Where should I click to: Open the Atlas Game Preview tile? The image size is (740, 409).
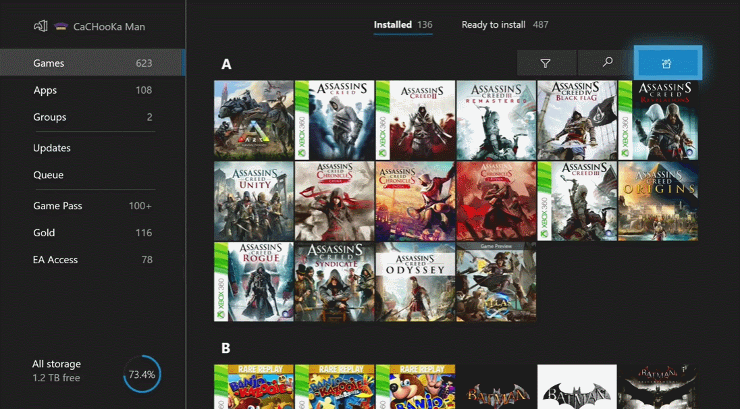click(x=496, y=282)
